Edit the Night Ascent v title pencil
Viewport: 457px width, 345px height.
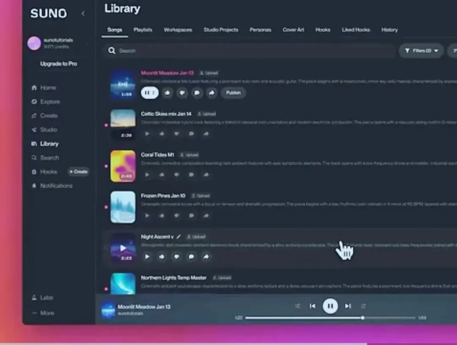tap(179, 237)
